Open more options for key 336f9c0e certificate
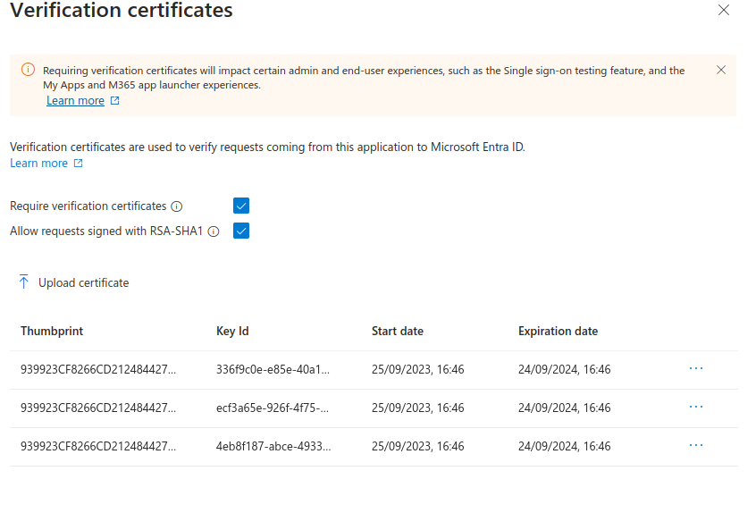 click(696, 368)
